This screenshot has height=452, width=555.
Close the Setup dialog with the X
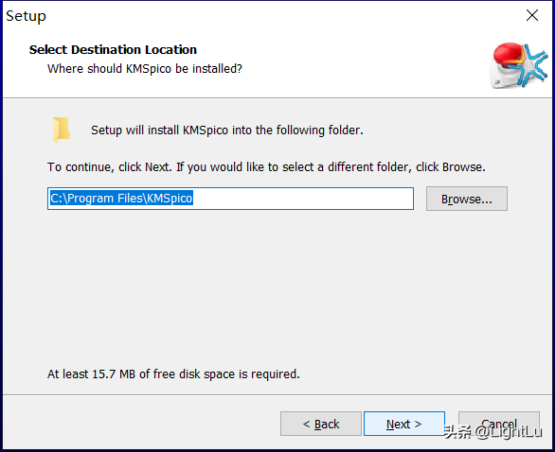point(532,15)
